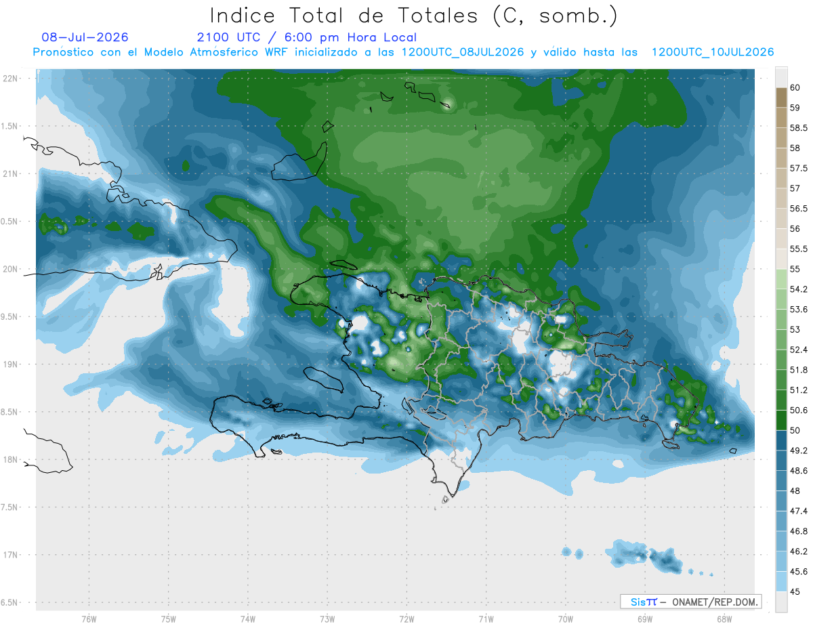Click the legend value 56
Screen dimensions: 813x628
pyautogui.click(x=795, y=229)
